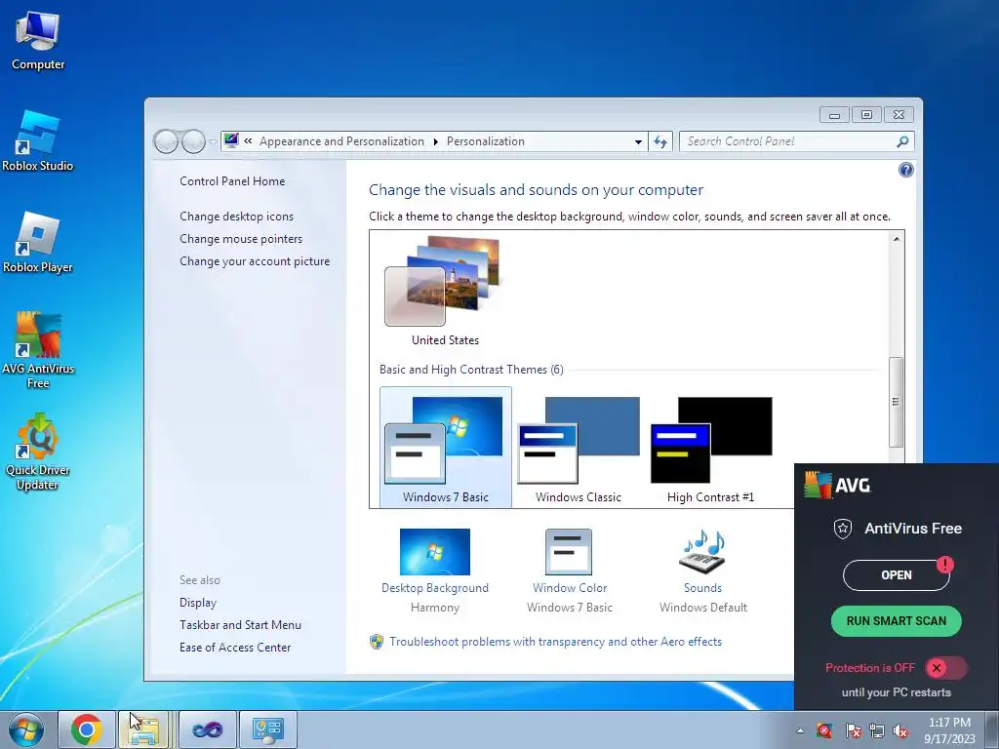Open Taskbar and Start Menu link

240,625
